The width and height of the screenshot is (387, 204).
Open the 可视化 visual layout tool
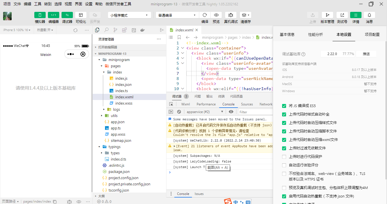[x=81, y=15]
